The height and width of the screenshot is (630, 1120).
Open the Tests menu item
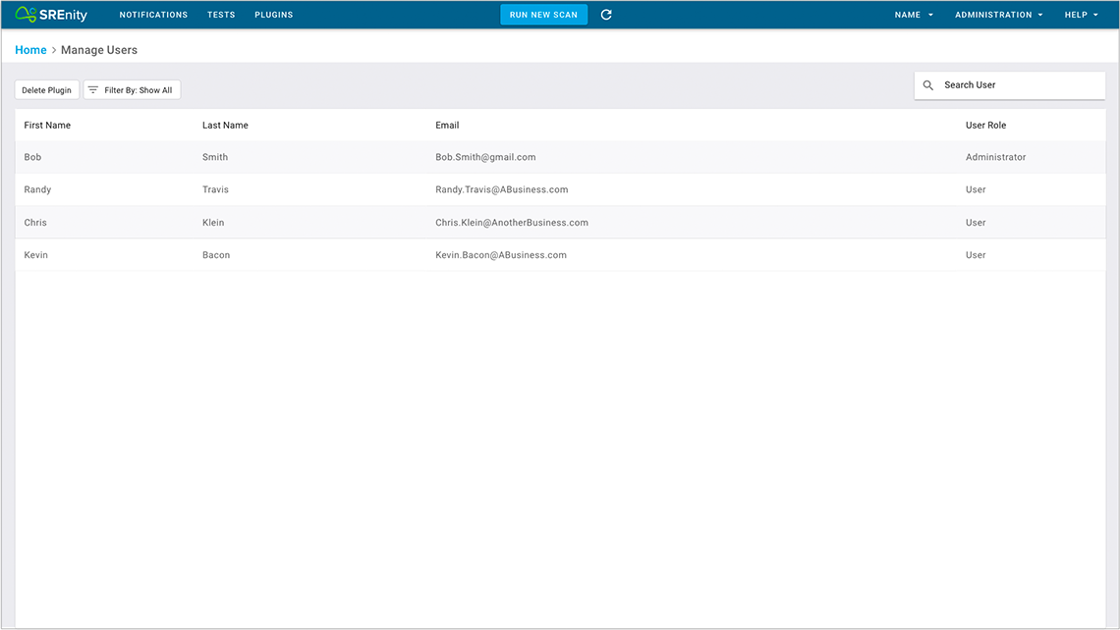click(221, 15)
